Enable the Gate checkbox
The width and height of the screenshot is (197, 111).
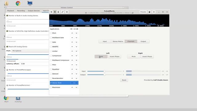click(51, 42)
